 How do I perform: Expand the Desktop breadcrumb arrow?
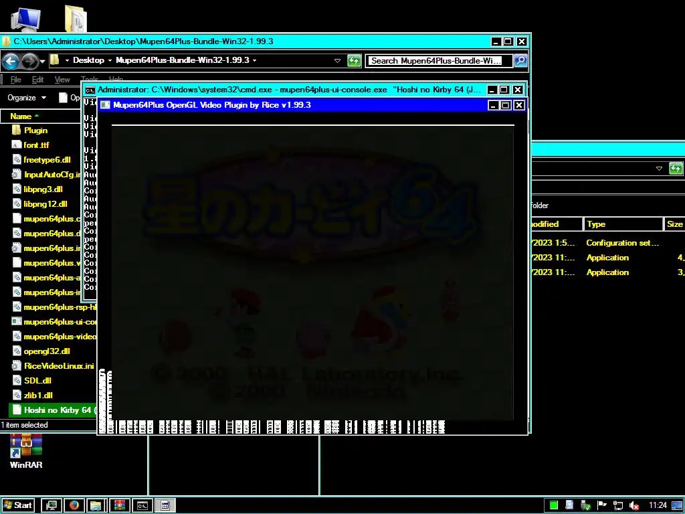(x=110, y=60)
